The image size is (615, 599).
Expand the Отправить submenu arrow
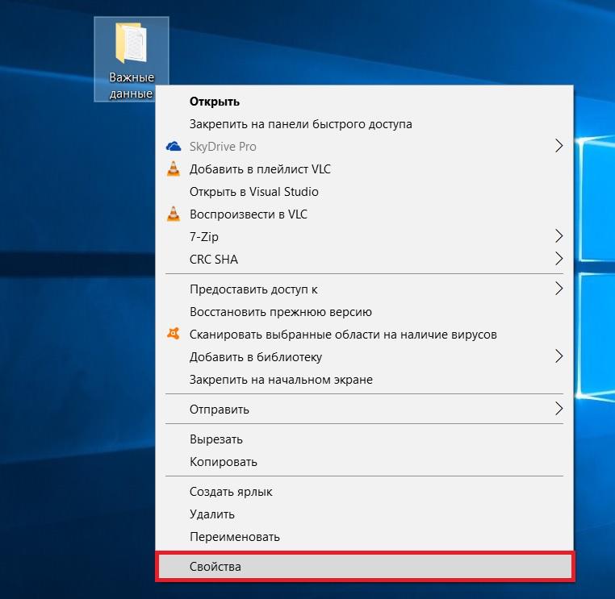pyautogui.click(x=559, y=409)
